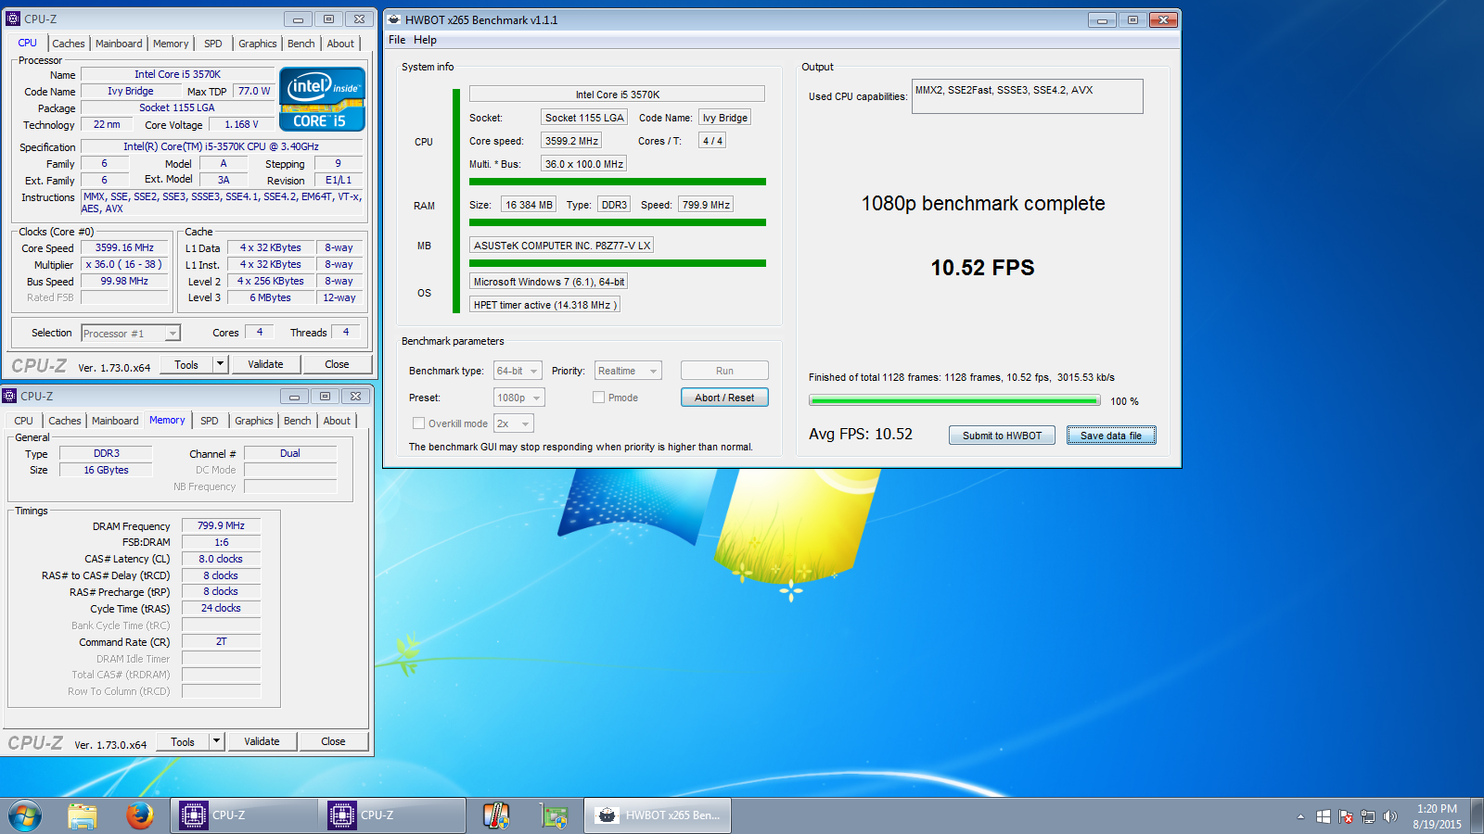
Task: Click Close button in lower CPU-Z window
Action: (333, 741)
